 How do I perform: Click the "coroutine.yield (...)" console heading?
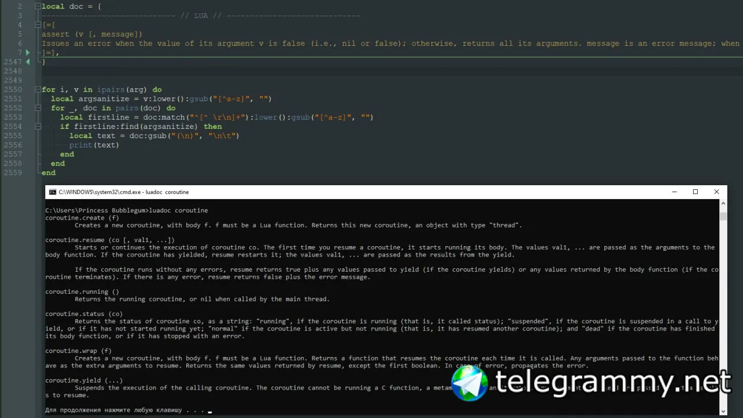click(84, 380)
